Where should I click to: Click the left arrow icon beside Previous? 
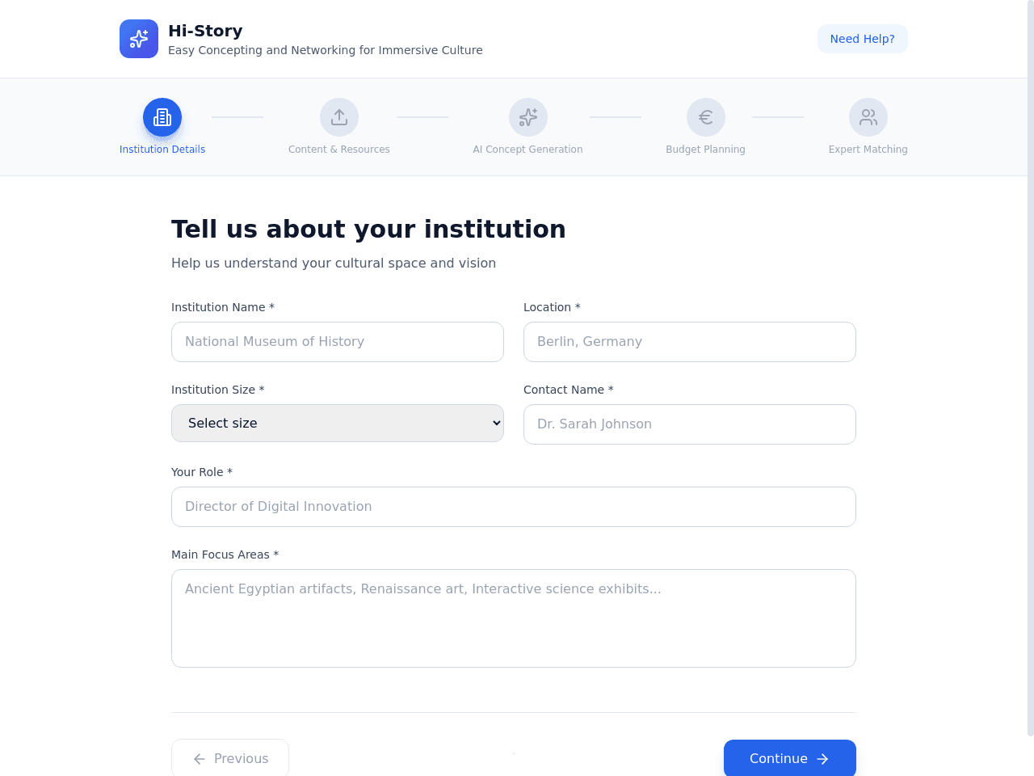click(200, 759)
